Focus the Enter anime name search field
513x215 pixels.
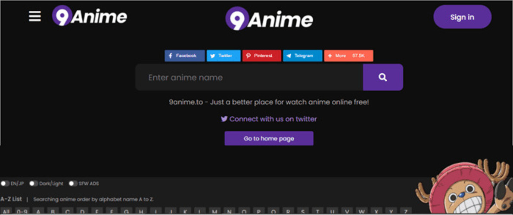[x=249, y=77]
